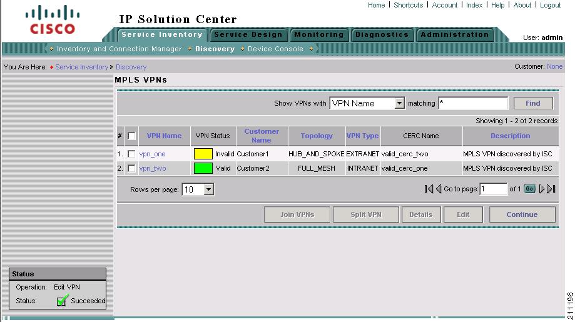Viewport: 575px width, 322px height.
Task: Sort by VPN Type column header
Action: (362, 136)
